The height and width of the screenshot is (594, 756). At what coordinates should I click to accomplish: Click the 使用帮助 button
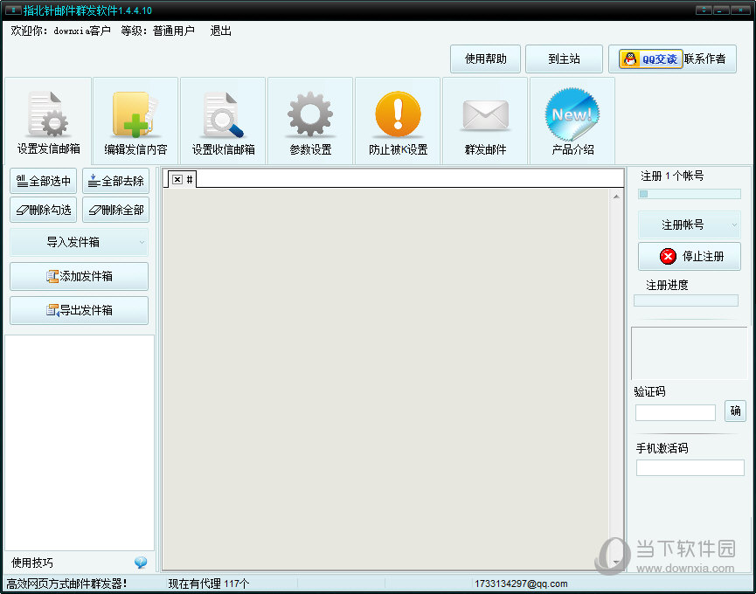(x=486, y=59)
